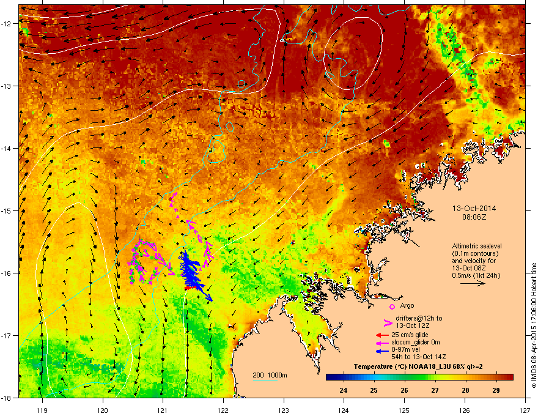Image resolution: width=538 pixels, height=416 pixels.
Task: Click the green 26°C colorbar region
Action: (405, 377)
